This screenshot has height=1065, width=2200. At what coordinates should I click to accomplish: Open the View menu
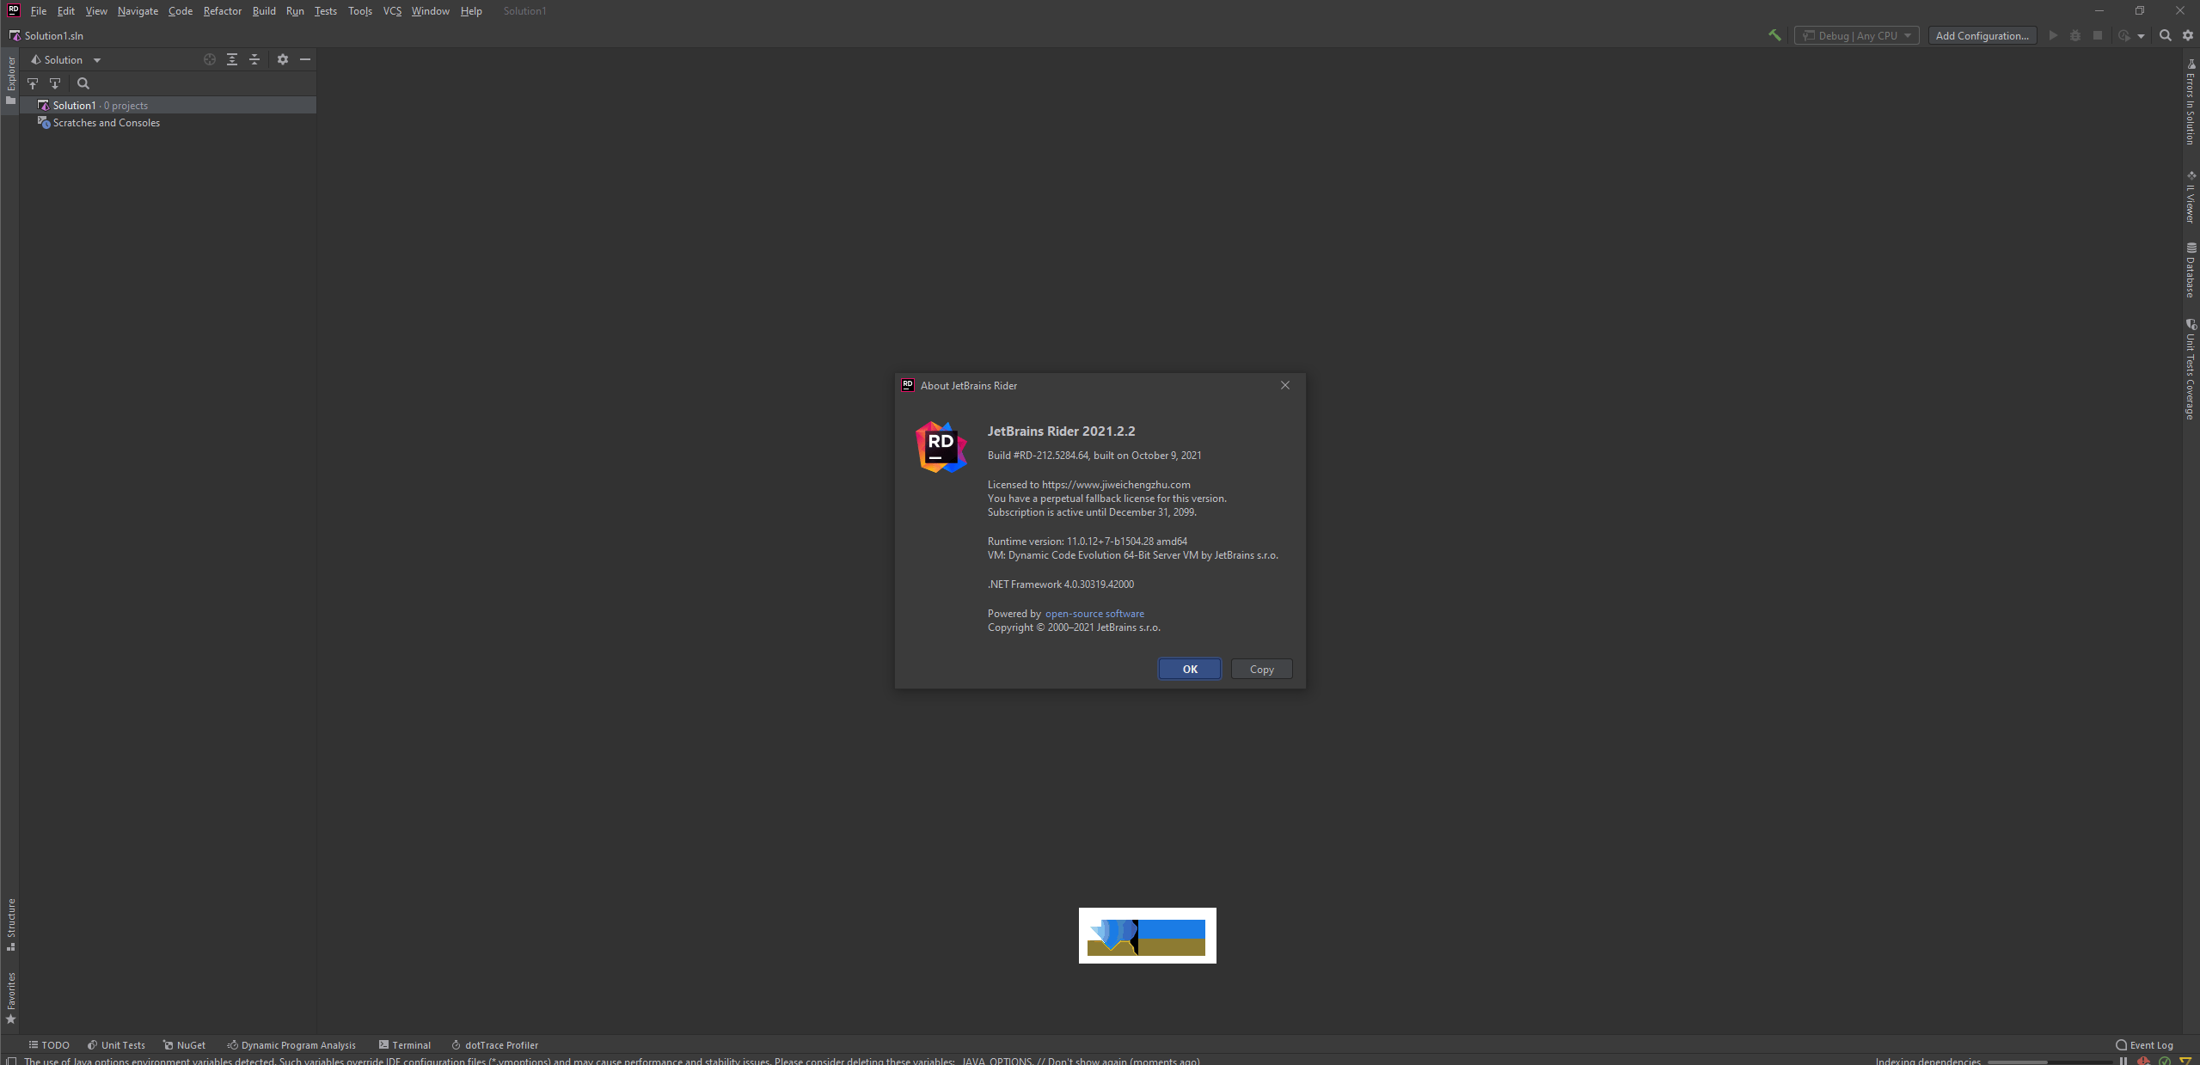click(96, 11)
